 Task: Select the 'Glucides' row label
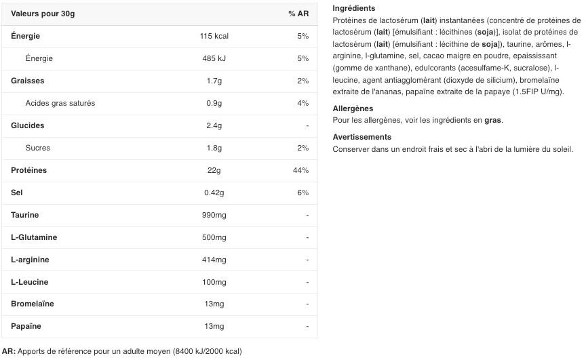[x=28, y=125]
